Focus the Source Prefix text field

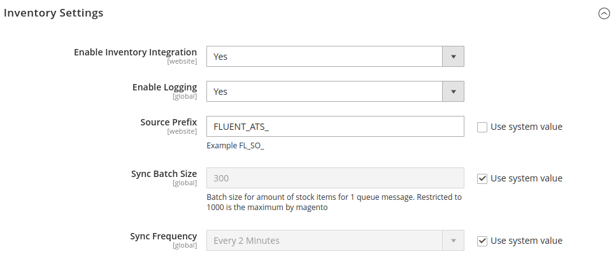(x=335, y=127)
